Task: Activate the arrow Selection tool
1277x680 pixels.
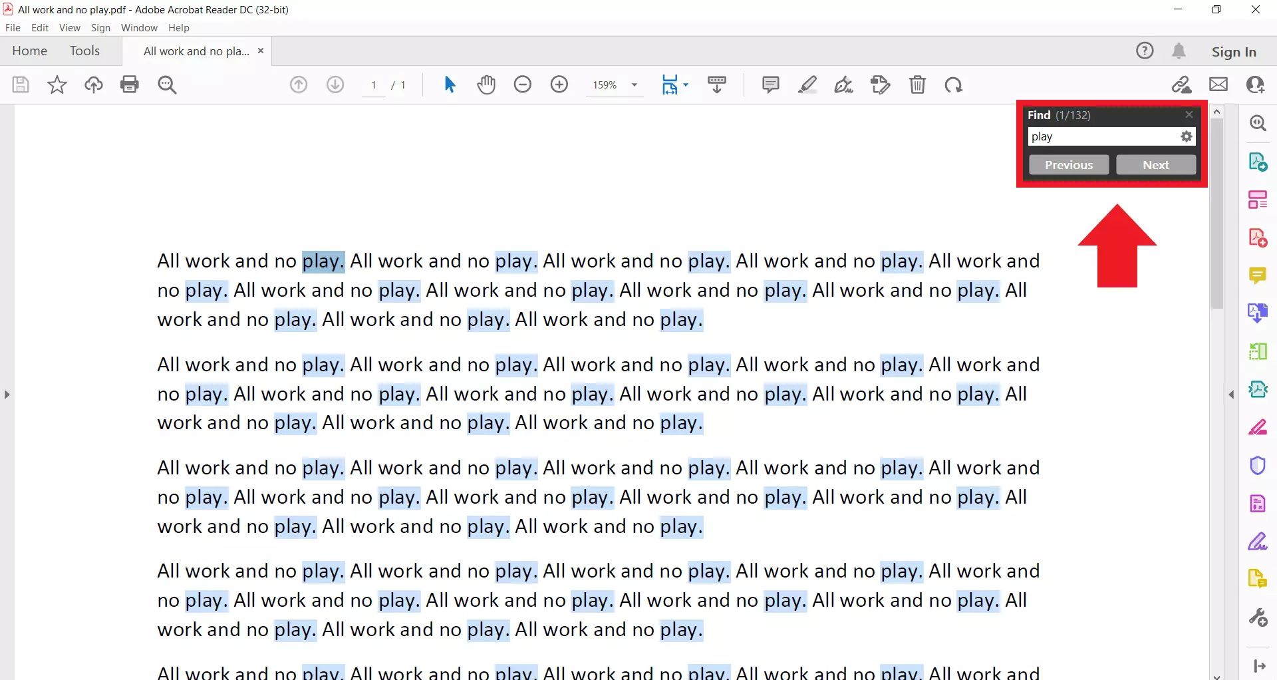Action: 450,85
